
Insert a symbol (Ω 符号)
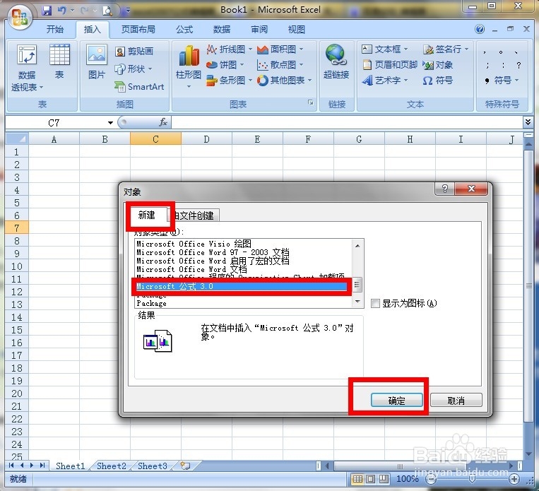pyautogui.click(x=437, y=81)
